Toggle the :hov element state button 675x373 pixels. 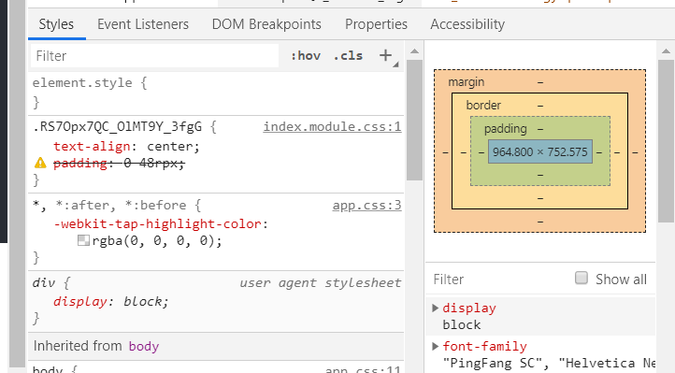click(x=306, y=56)
